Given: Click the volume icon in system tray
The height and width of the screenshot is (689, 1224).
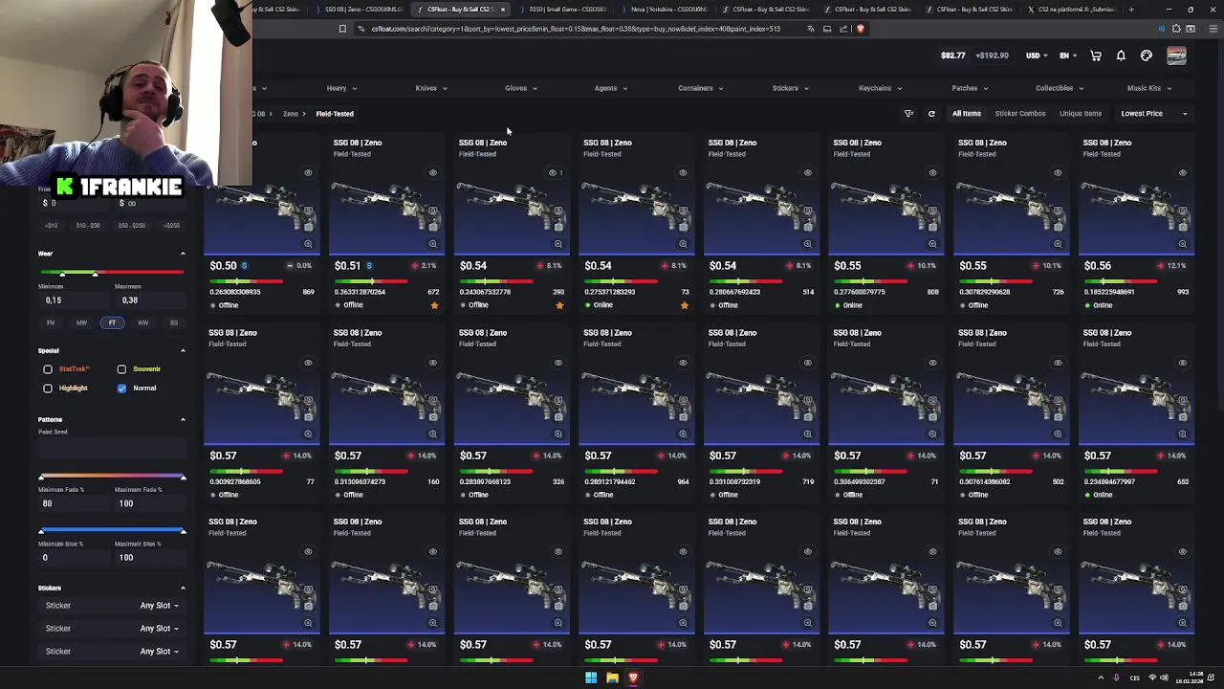Looking at the screenshot, I should (x=1164, y=678).
